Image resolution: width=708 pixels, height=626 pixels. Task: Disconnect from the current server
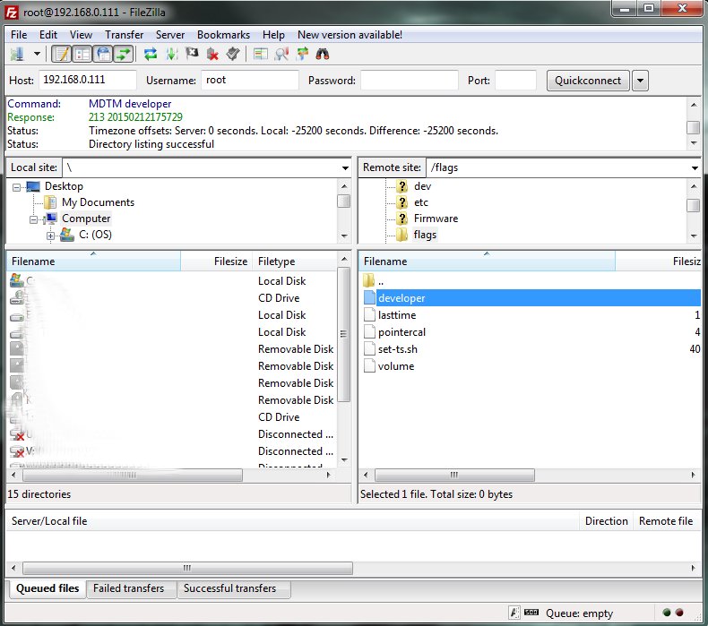[212, 54]
